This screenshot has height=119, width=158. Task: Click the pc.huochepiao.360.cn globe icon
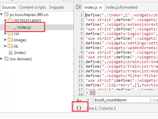6,15
